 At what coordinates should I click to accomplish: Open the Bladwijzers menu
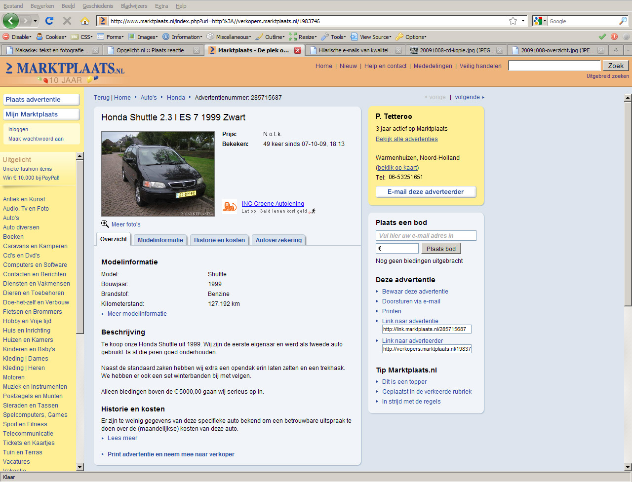click(134, 6)
